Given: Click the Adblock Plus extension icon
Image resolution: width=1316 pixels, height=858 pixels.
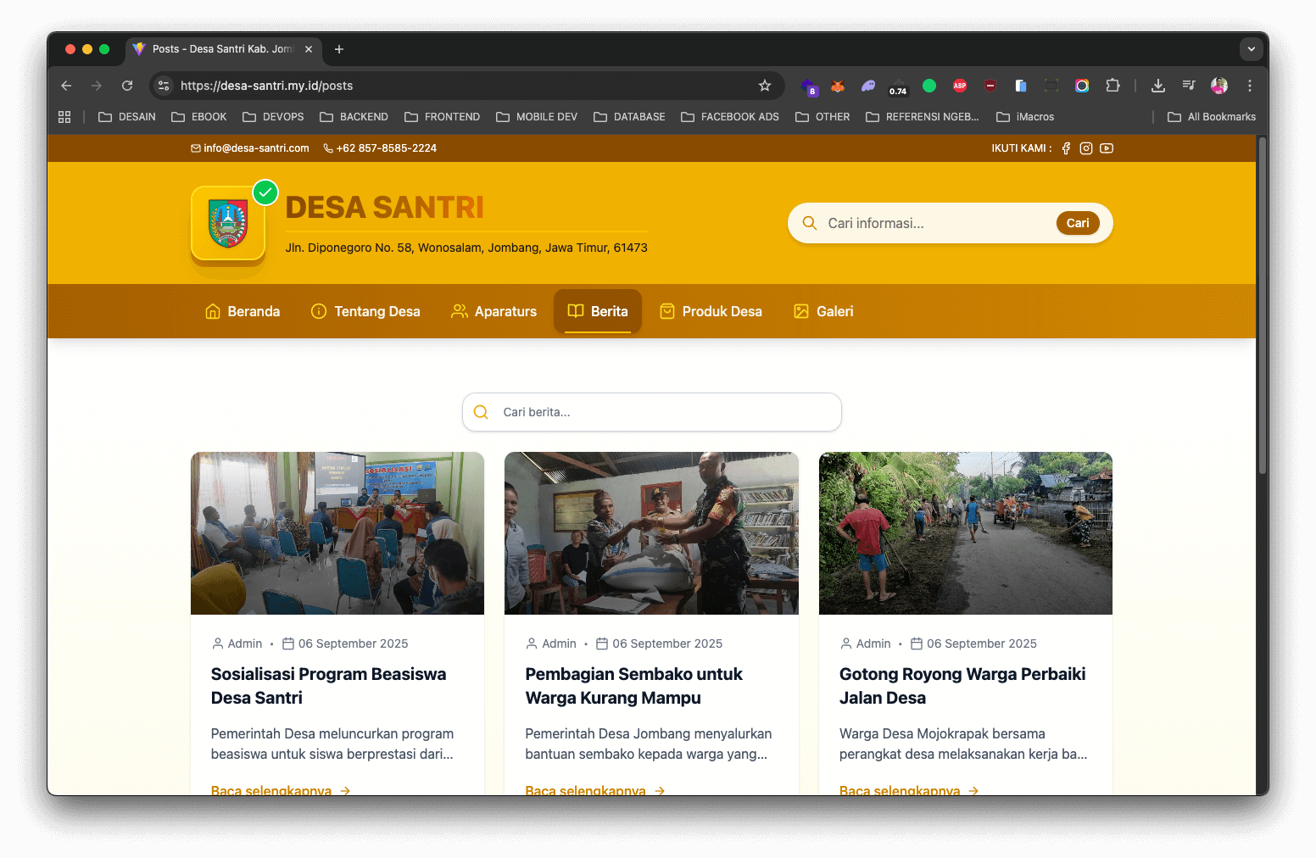Looking at the screenshot, I should click(960, 86).
